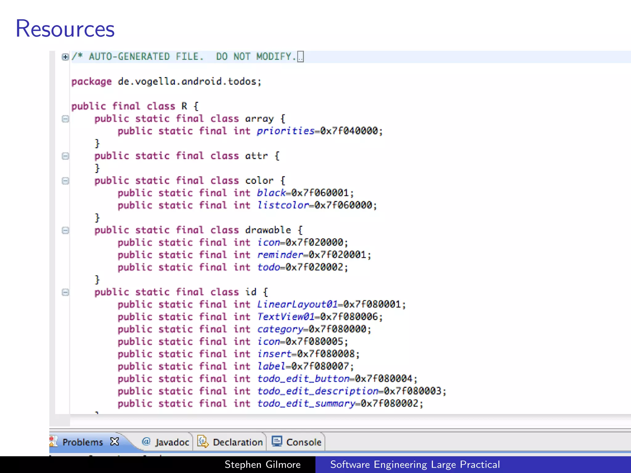Click the todo drawable field

pos(268,267)
